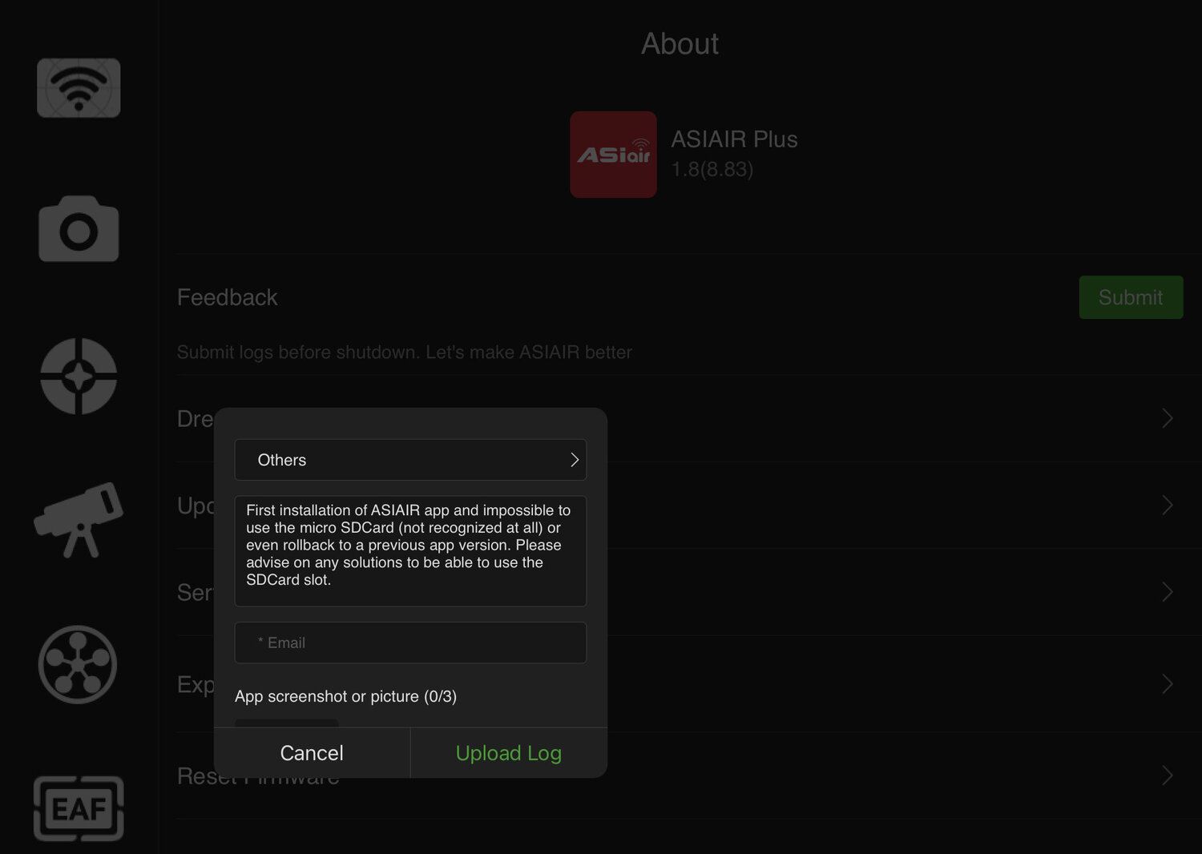This screenshot has height=854, width=1202.
Task: Click the ASIAIR app logo
Action: tap(613, 155)
